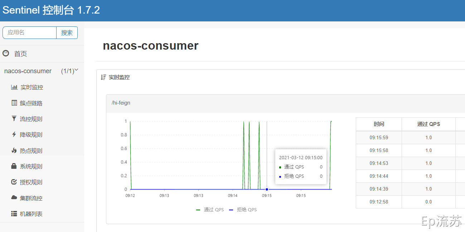The width and height of the screenshot is (465, 232).
Task: Click the grid list icon for 机器列表
Action: (x=14, y=213)
